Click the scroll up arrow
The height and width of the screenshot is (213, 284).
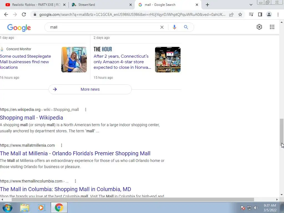pos(282,22)
